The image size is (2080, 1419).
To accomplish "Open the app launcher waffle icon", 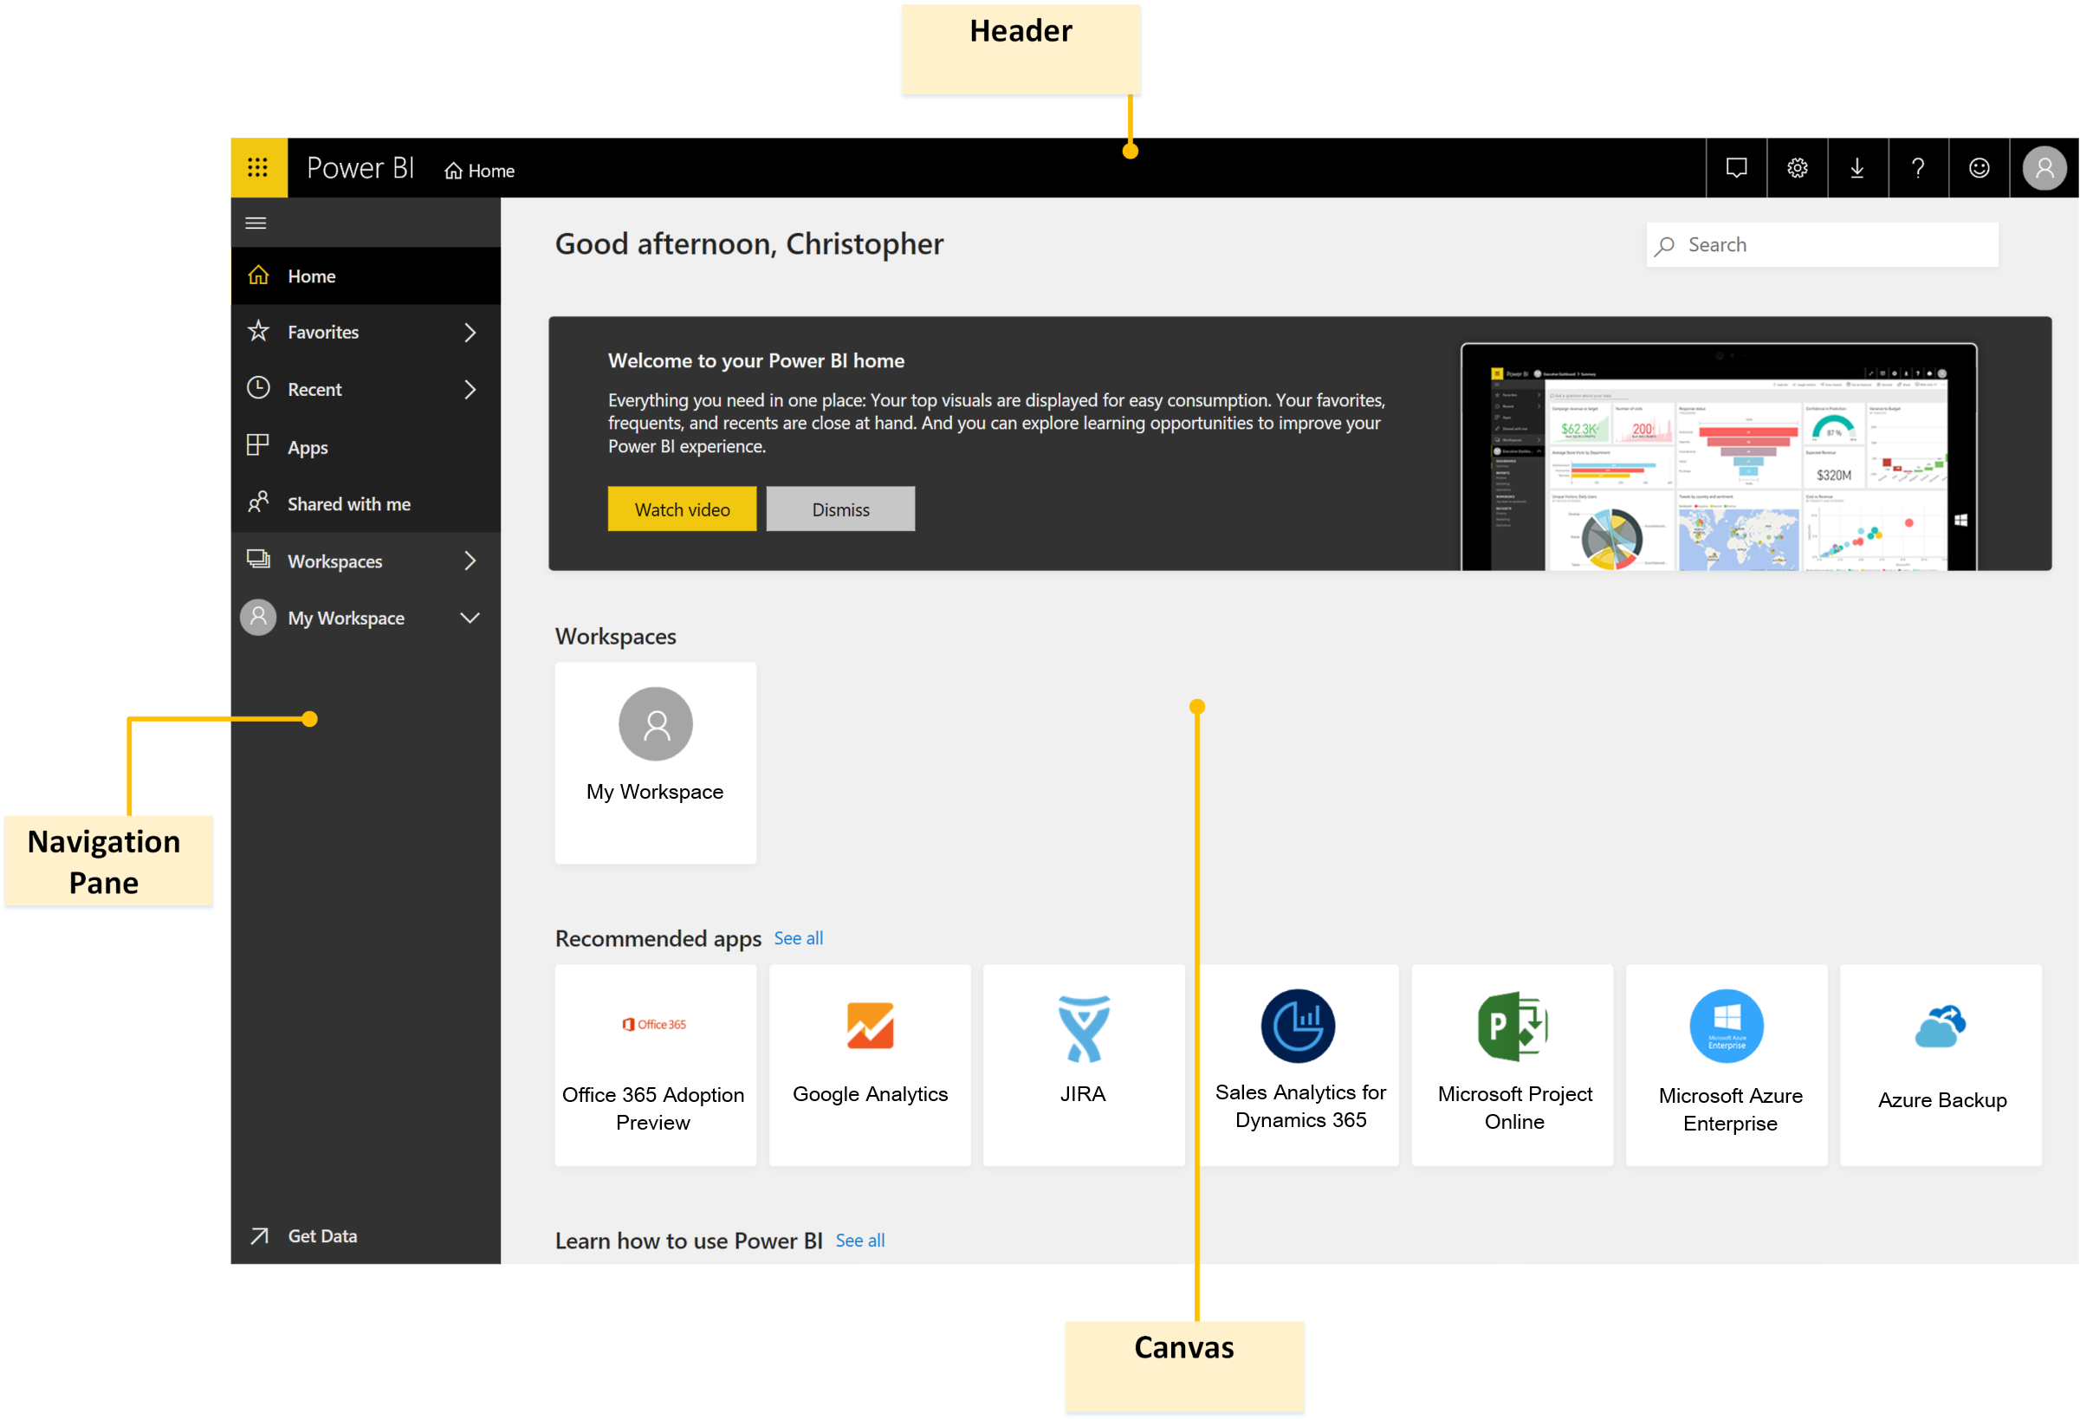I will pyautogui.click(x=258, y=167).
